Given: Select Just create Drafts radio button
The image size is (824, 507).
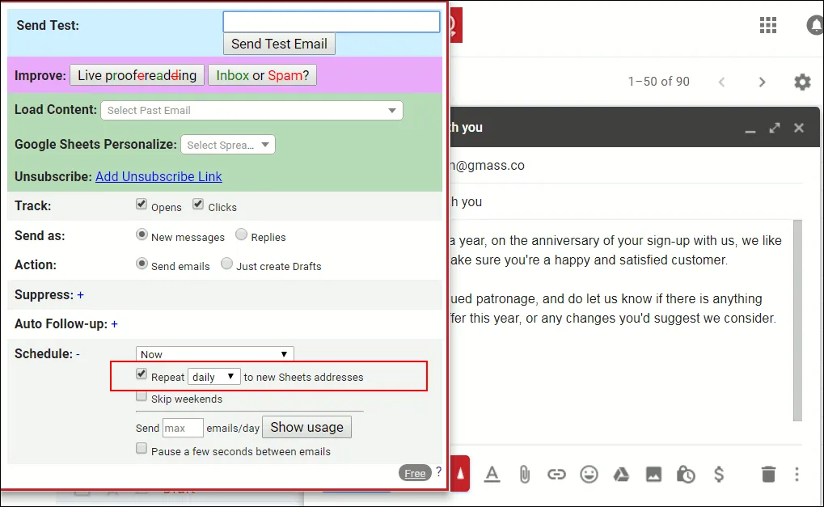Looking at the screenshot, I should (226, 264).
